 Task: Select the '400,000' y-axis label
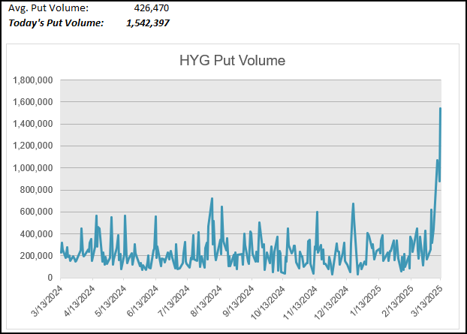tap(36, 234)
